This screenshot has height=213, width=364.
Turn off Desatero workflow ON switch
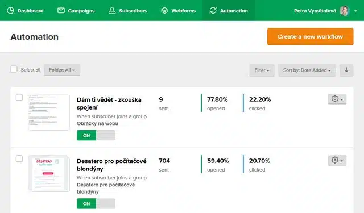[x=96, y=203]
